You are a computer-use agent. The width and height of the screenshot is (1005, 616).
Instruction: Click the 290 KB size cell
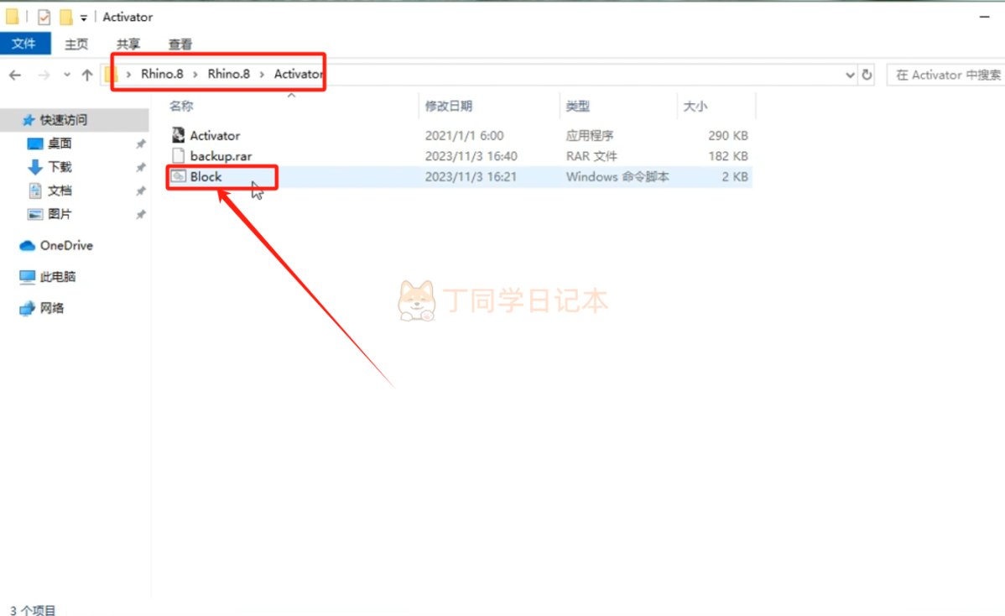(728, 136)
